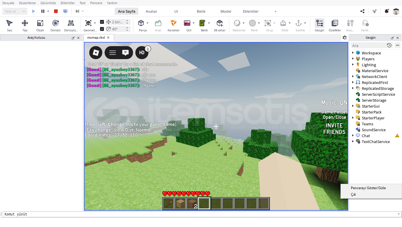Select the wood planks hotbar slot

(x=180, y=204)
